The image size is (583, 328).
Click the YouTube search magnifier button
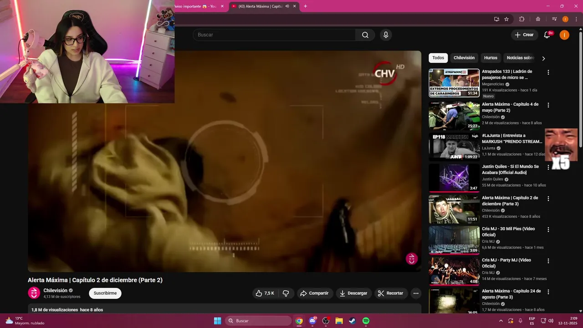coord(365,35)
